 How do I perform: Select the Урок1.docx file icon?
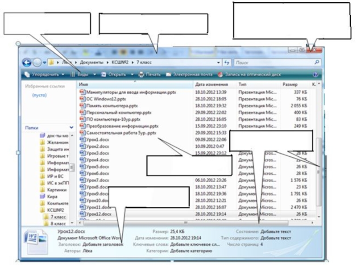(x=83, y=139)
